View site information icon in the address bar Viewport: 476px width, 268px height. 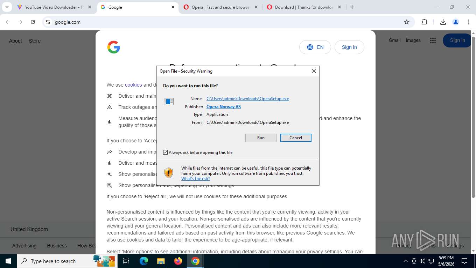(48, 22)
